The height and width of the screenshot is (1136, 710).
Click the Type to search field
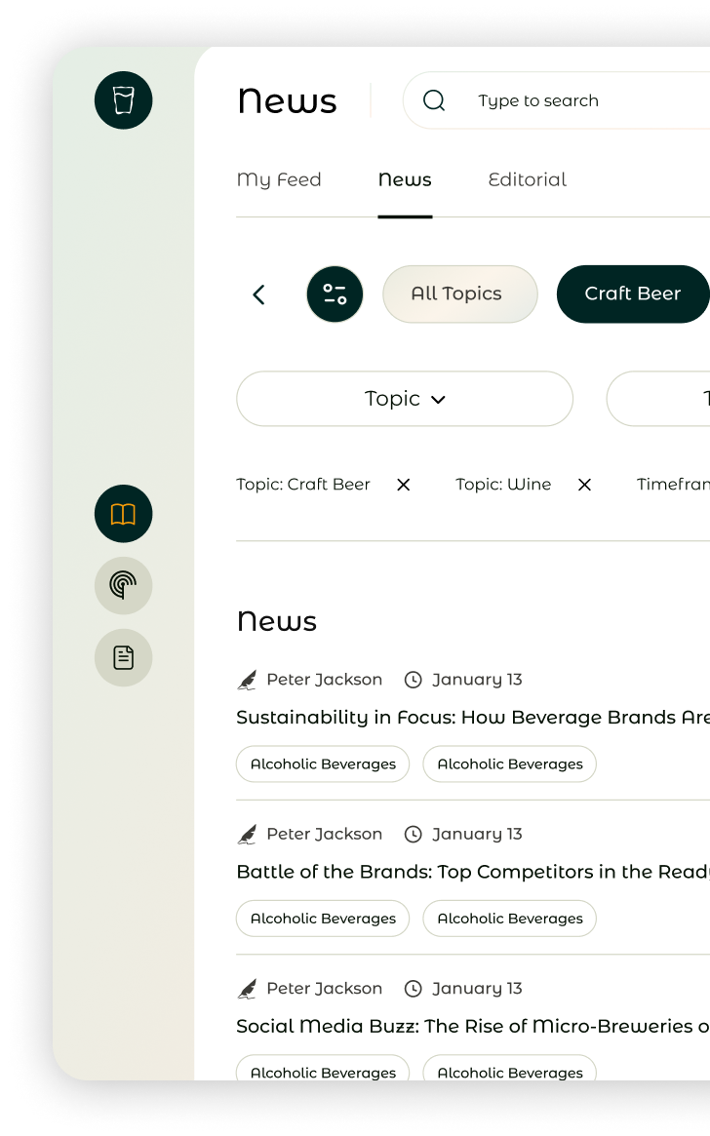(575, 100)
